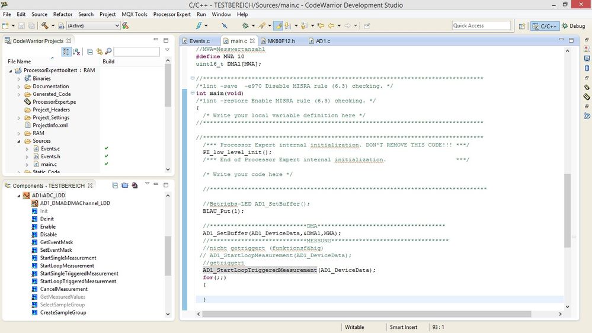Screen dimensions: 592x333
Task: Expand the Generated_Code folder
Action: pyautogui.click(x=19, y=94)
